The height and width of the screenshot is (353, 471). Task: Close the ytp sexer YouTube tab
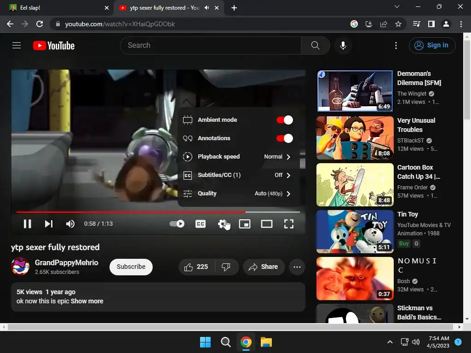pyautogui.click(x=217, y=8)
